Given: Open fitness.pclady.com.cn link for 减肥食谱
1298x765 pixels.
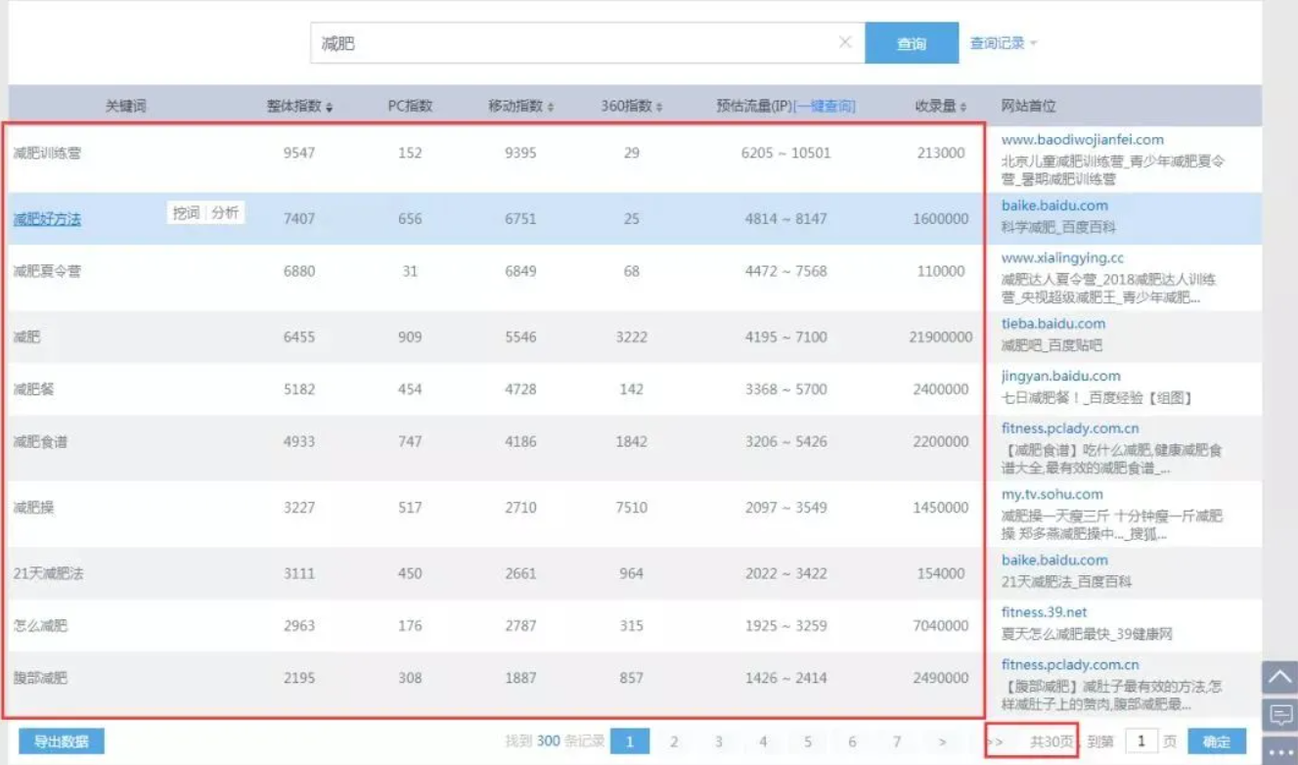Looking at the screenshot, I should (x=1070, y=428).
